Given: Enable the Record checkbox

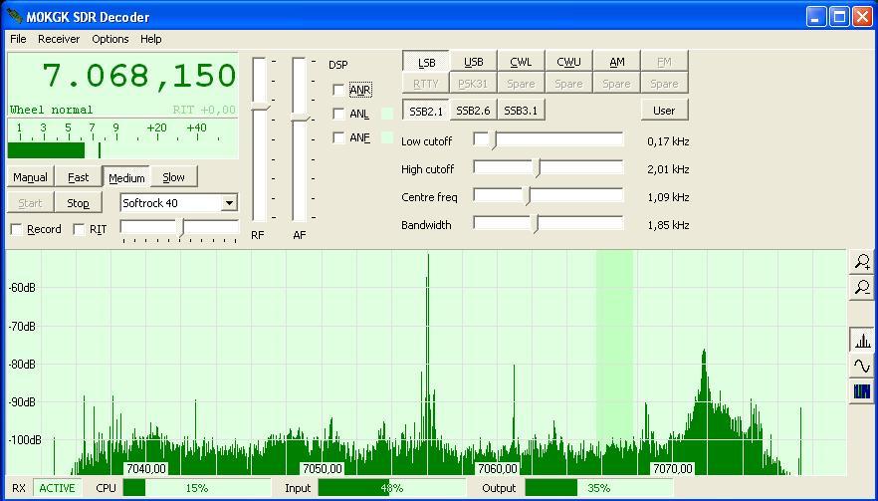Looking at the screenshot, I should (17, 230).
